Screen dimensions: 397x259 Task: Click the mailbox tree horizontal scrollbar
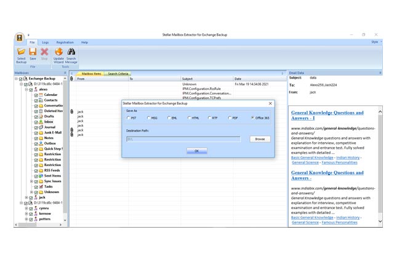coord(39,225)
